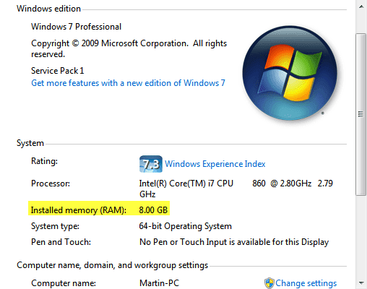
Task: Click the Windows Experience Index 7.3 rating badge
Action: tap(151, 164)
